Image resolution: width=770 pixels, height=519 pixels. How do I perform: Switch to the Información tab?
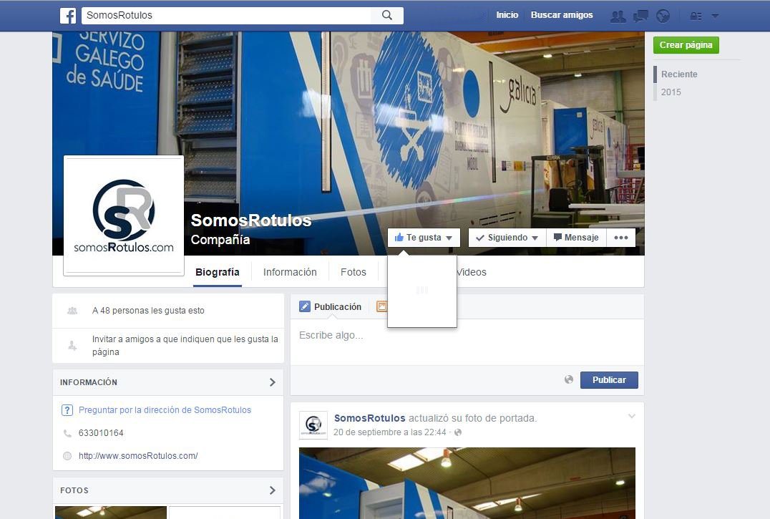click(x=290, y=272)
